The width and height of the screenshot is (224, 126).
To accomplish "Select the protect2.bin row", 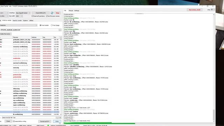I will pos(29,77).
